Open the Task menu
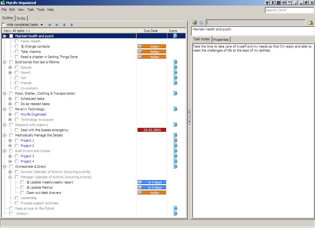Screen dimensions: 315x228 [30, 10]
